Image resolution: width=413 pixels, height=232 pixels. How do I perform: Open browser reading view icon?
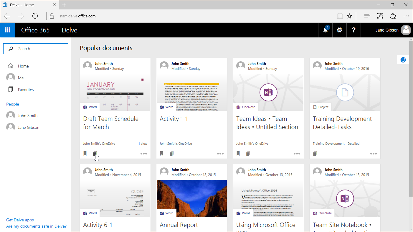pos(340,16)
